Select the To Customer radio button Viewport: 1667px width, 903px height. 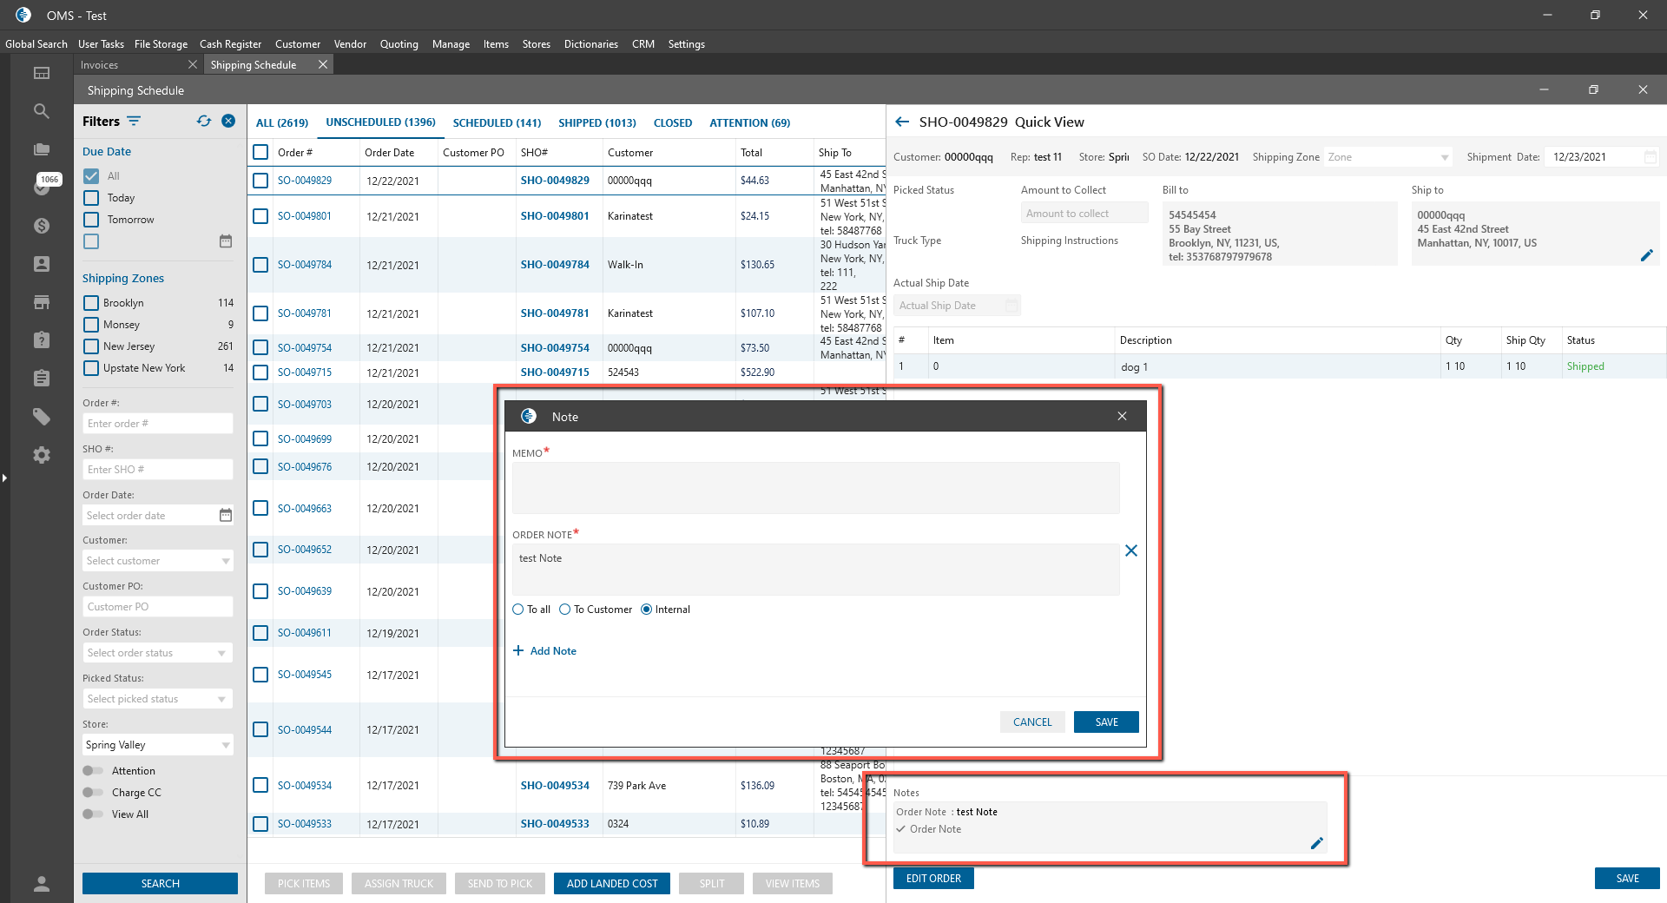point(565,610)
